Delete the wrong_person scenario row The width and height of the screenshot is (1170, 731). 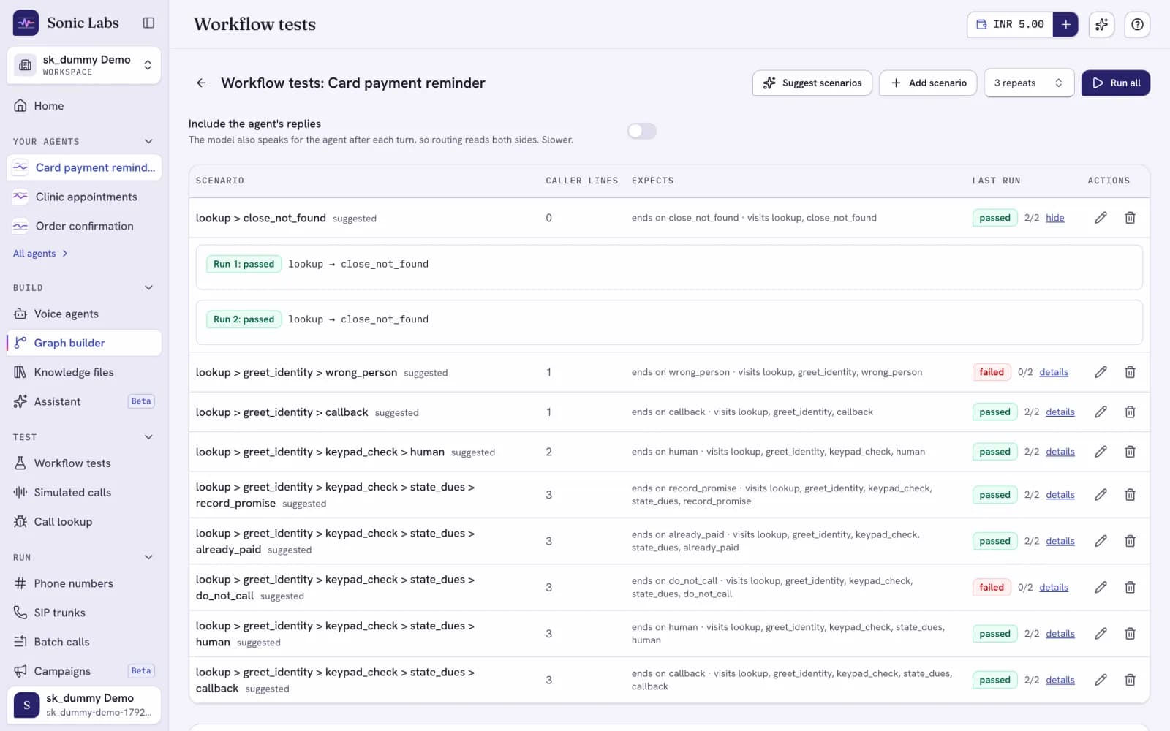tap(1130, 372)
